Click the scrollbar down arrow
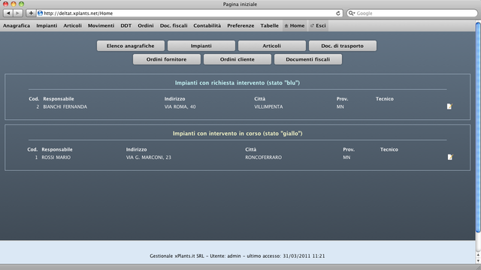 click(478, 261)
